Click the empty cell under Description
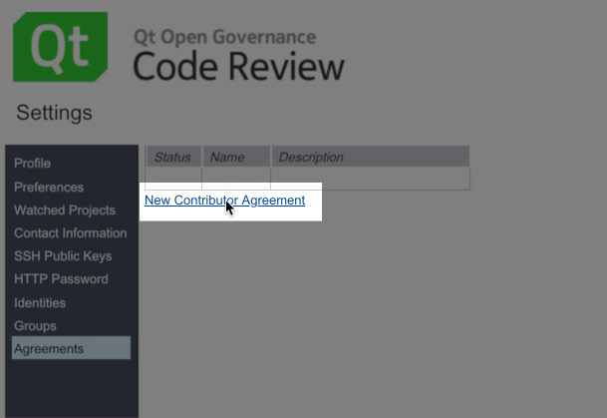607x418 pixels. click(x=369, y=178)
